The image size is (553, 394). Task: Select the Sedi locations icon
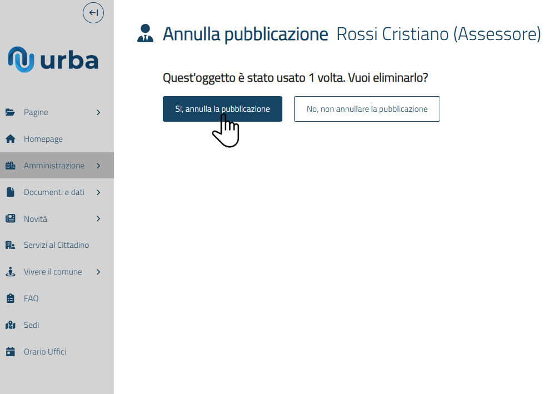click(11, 325)
